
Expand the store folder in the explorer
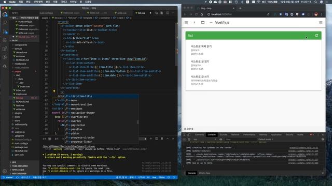pos(17,120)
